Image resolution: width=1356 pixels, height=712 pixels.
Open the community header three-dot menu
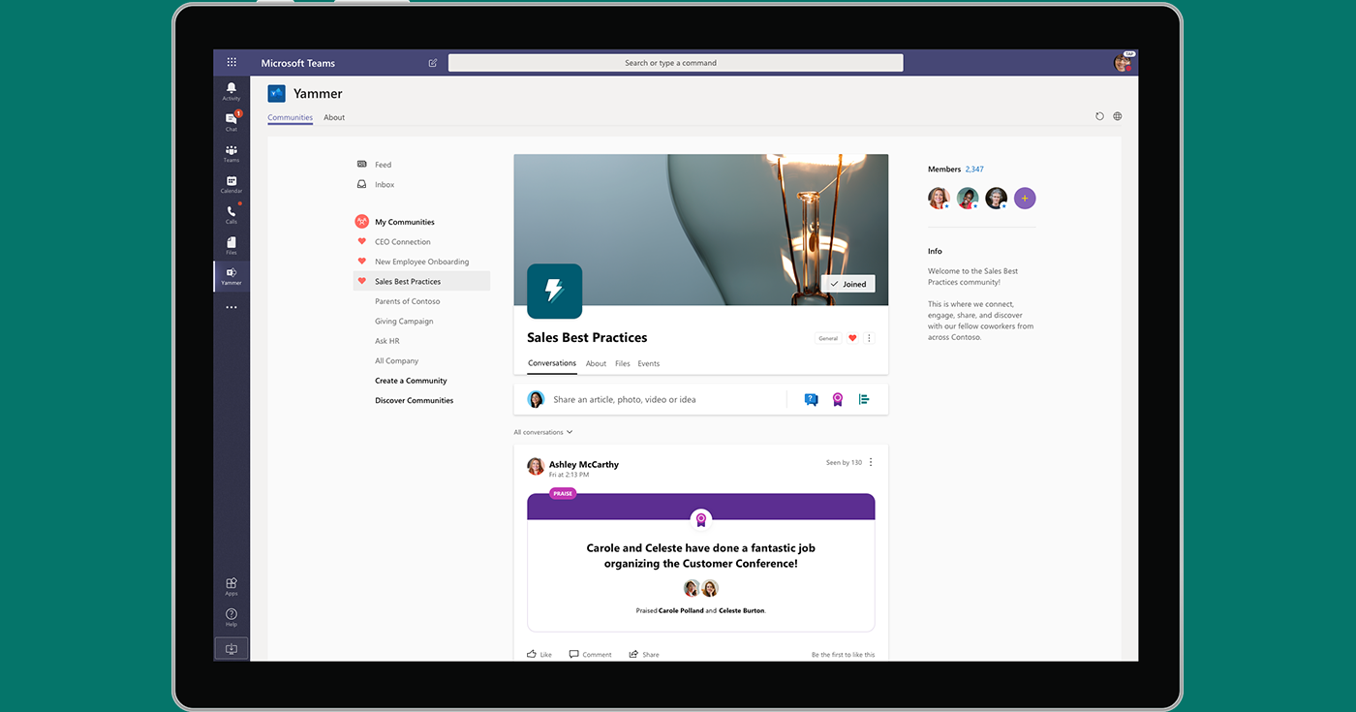(x=869, y=338)
